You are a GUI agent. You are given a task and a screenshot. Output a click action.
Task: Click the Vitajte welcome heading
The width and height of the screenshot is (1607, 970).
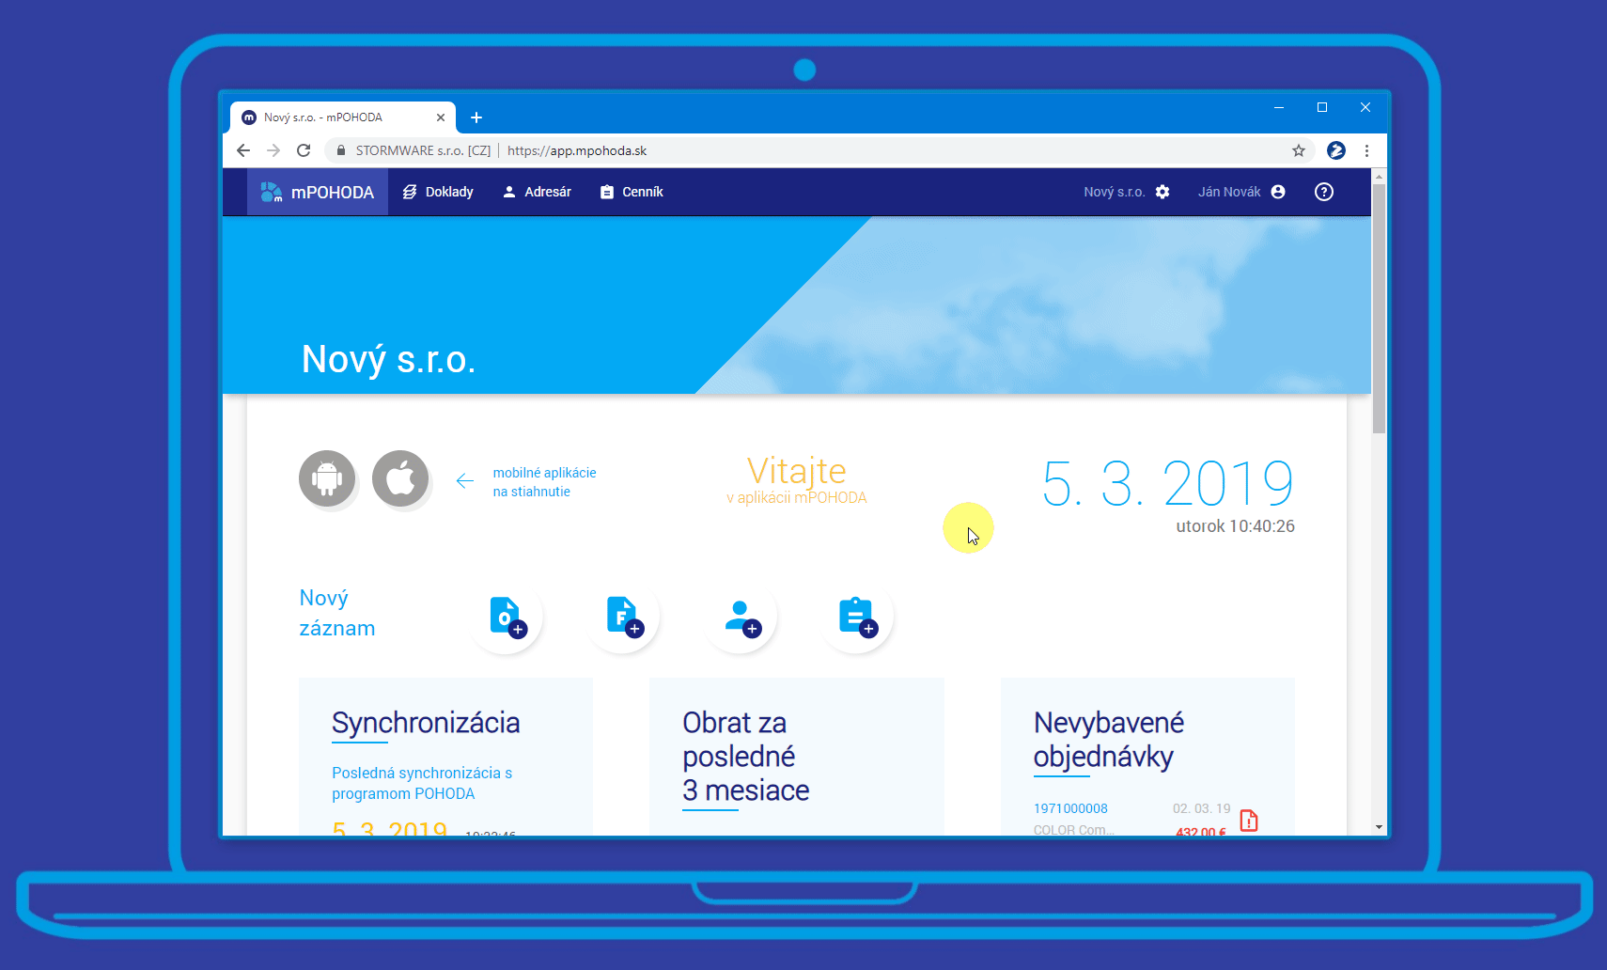click(797, 470)
